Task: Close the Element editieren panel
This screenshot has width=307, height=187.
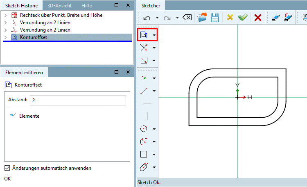Action: click(x=128, y=72)
